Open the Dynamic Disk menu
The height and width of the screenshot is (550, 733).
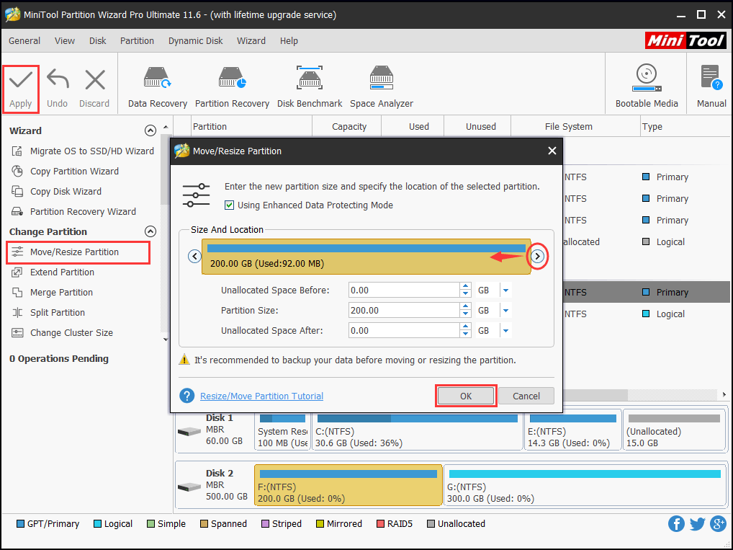pos(195,40)
